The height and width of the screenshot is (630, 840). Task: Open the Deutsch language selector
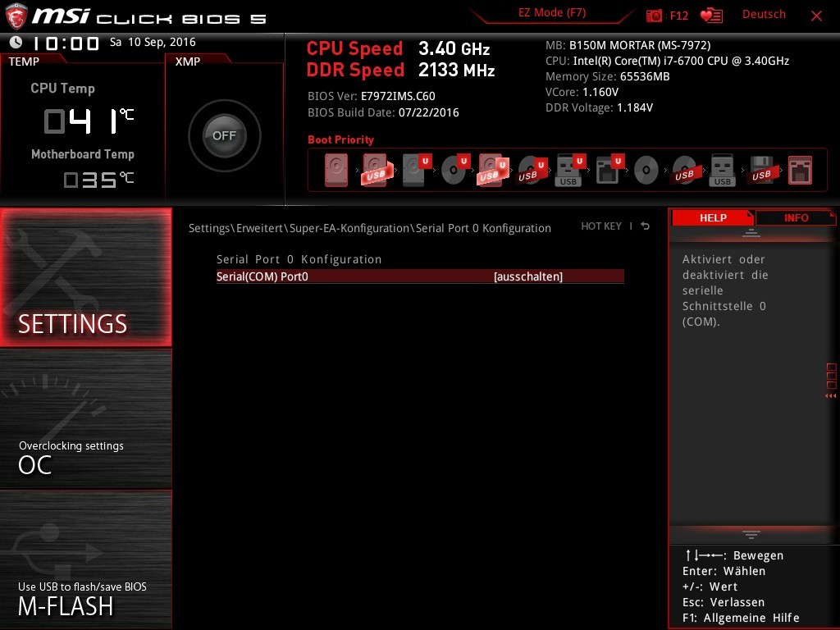pyautogui.click(x=764, y=15)
